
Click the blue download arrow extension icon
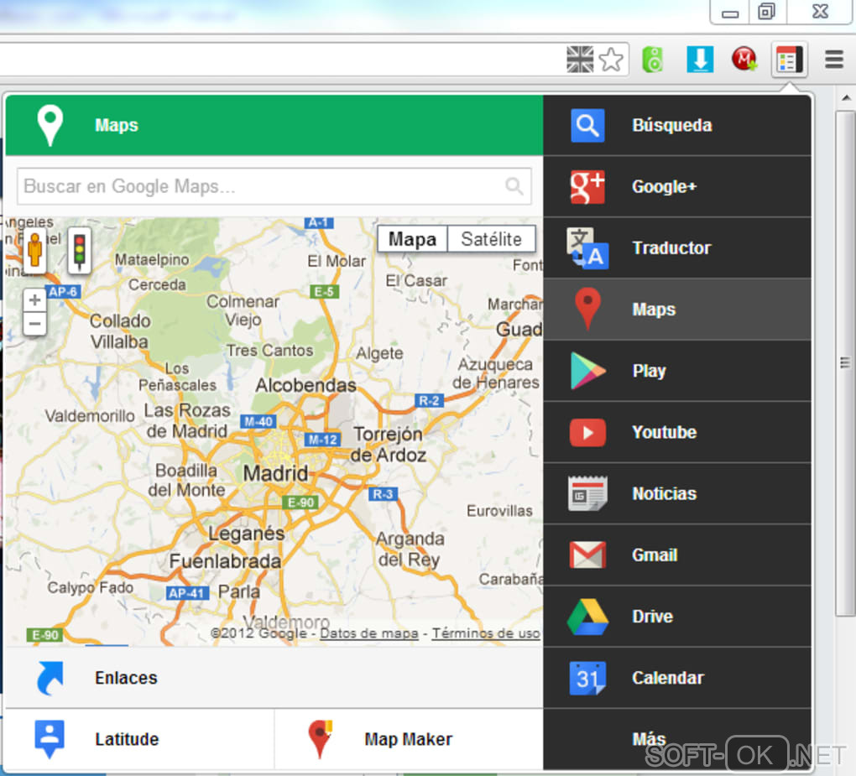(700, 60)
